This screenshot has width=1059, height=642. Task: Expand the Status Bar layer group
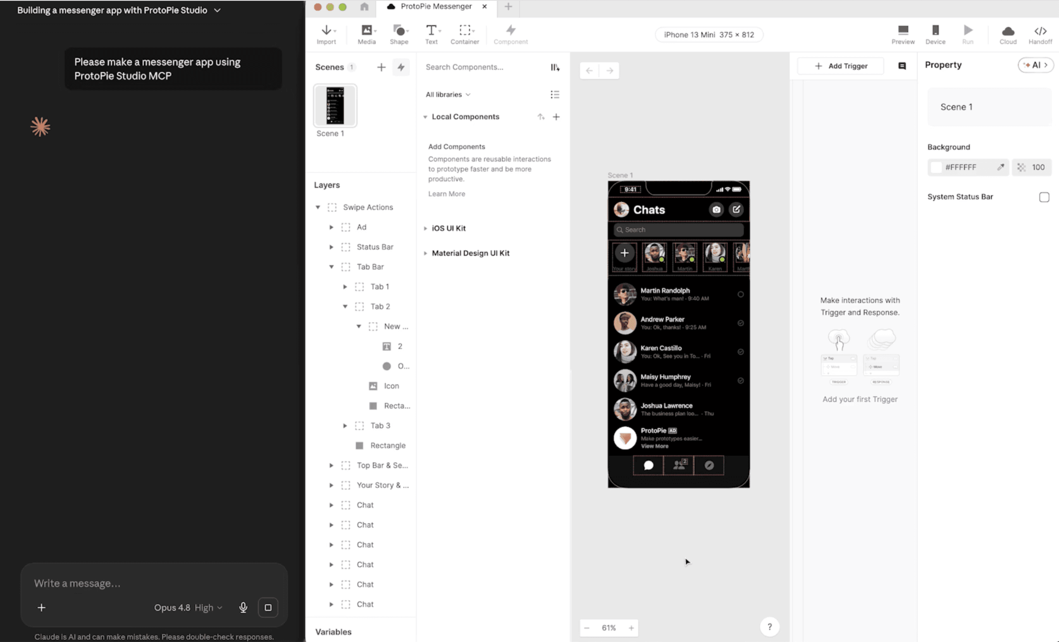[332, 247]
